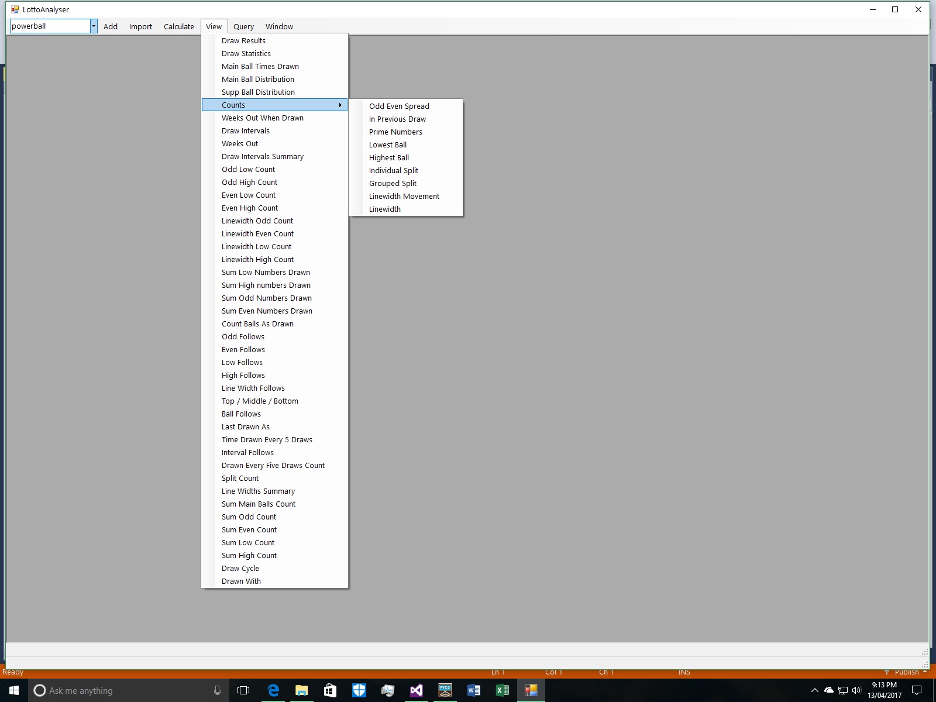This screenshot has width=936, height=702.
Task: Show hidden system tray icons
Action: pos(814,690)
